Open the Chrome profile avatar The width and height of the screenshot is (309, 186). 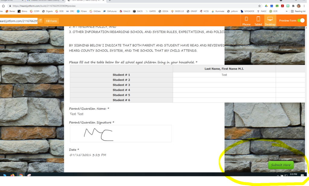click(299, 6)
